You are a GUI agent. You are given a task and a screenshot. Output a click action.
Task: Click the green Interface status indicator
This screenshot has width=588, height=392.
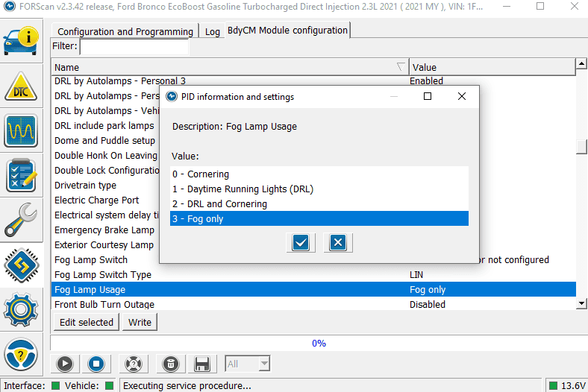[x=55, y=385]
